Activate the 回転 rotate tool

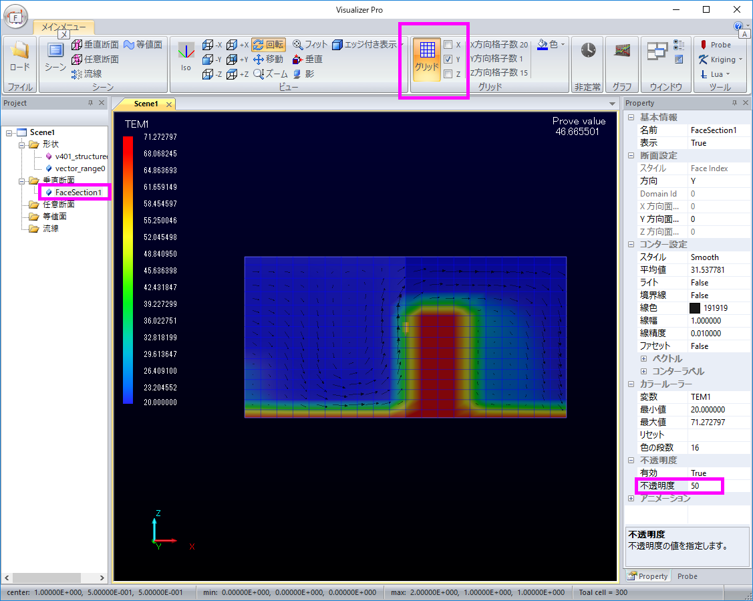tap(269, 45)
